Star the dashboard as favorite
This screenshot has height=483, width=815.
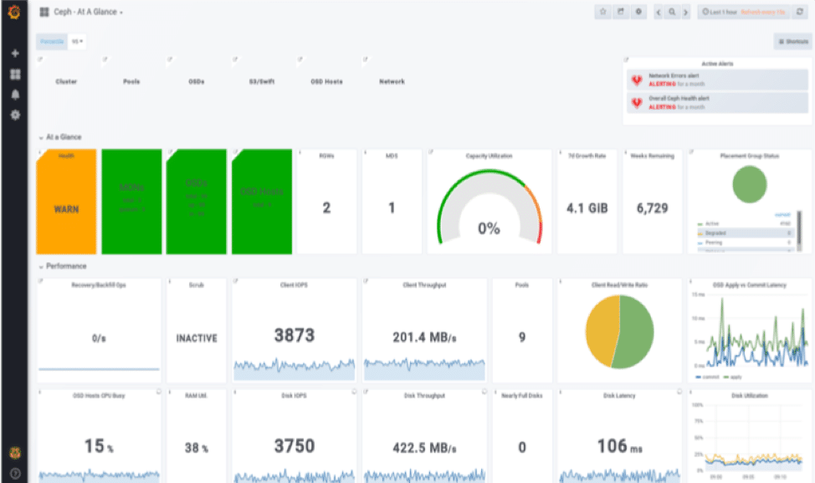pos(603,12)
